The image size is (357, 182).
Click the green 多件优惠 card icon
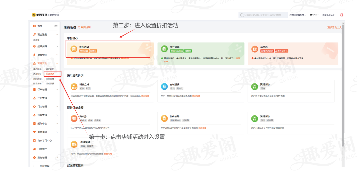pyautogui.click(x=164, y=49)
